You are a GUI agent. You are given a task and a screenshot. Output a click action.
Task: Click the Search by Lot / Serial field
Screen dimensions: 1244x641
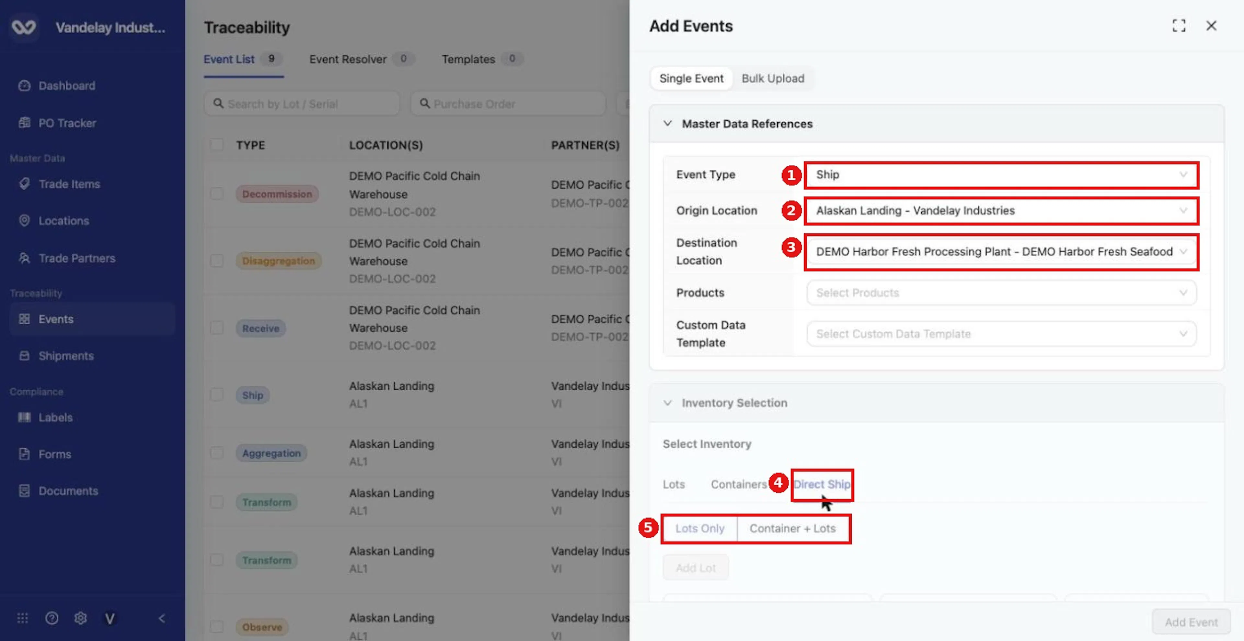tap(302, 104)
